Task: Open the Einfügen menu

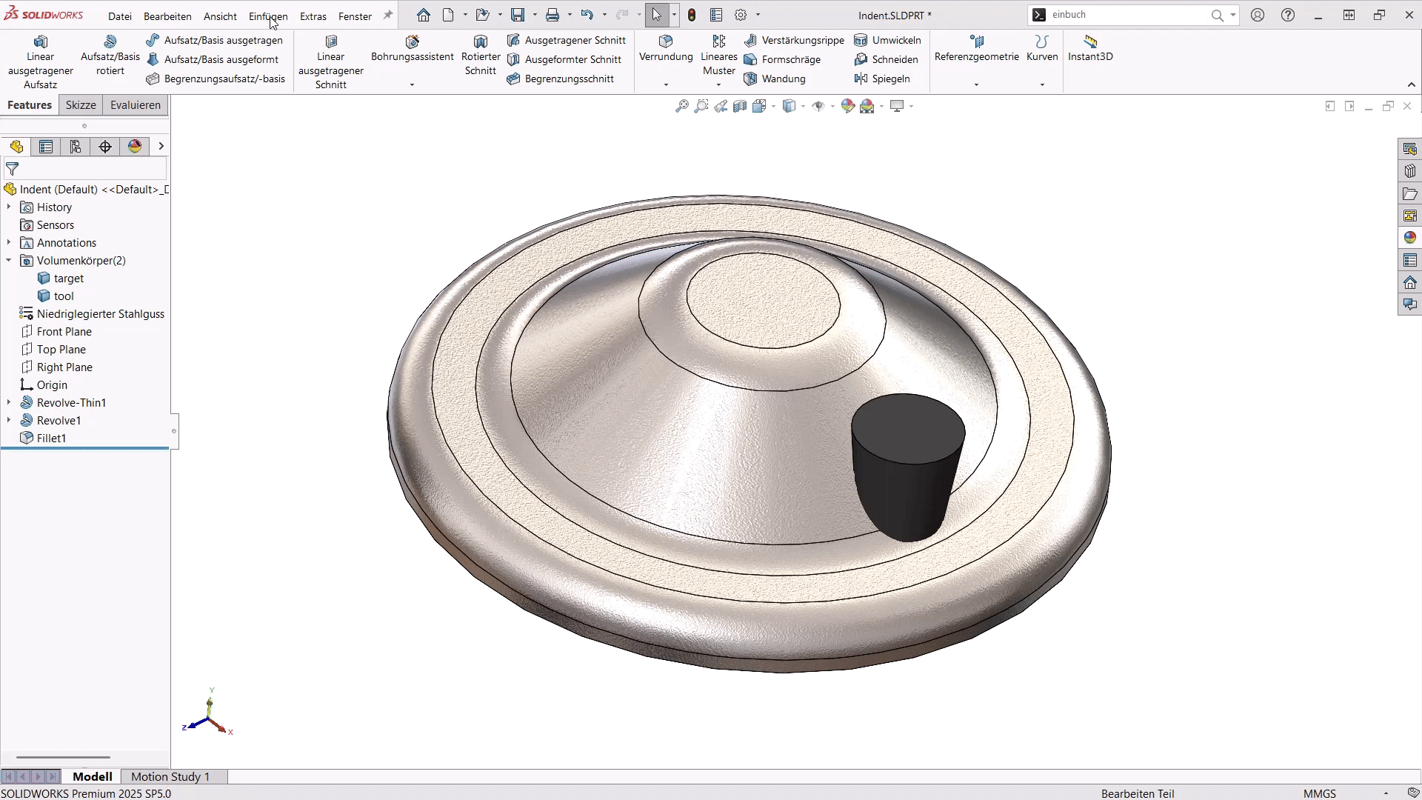Action: (267, 16)
